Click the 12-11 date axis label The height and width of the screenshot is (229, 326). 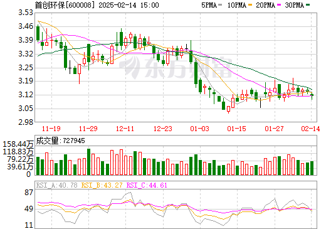click(125, 129)
